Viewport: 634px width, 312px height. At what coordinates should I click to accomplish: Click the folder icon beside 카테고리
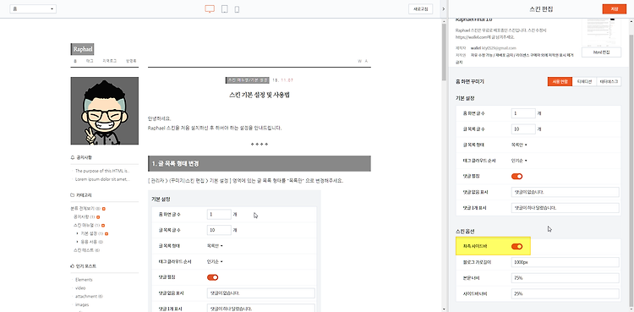(x=73, y=194)
